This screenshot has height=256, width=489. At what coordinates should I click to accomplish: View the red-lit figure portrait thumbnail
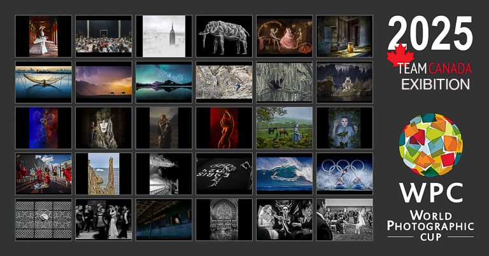pyautogui.click(x=223, y=128)
